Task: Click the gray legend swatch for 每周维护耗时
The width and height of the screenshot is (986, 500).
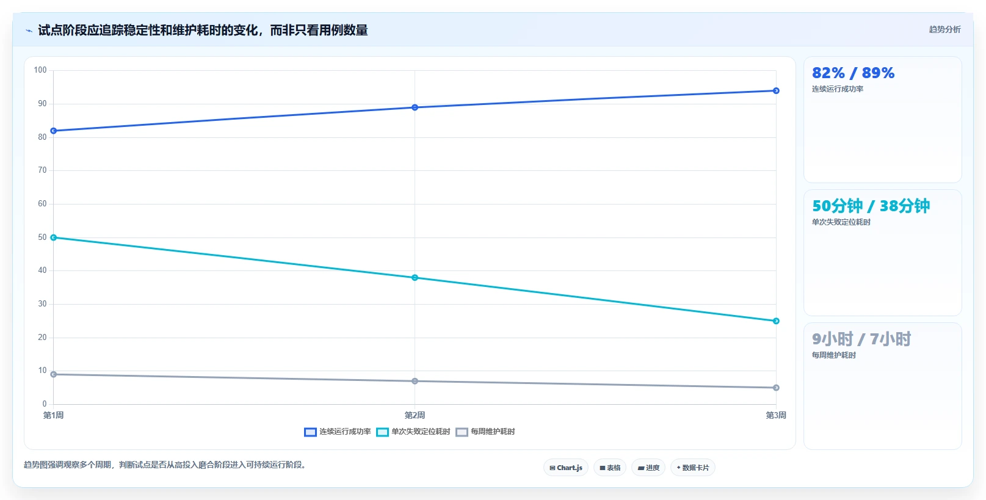Action: (x=462, y=432)
